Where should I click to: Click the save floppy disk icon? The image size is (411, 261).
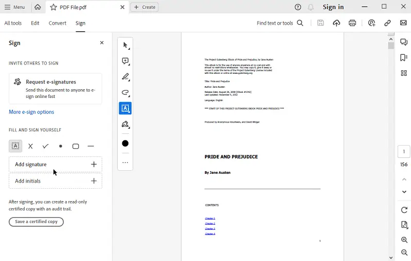pyautogui.click(x=320, y=23)
